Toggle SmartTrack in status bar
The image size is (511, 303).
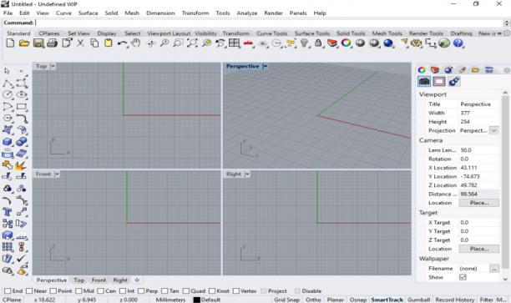[x=387, y=300]
